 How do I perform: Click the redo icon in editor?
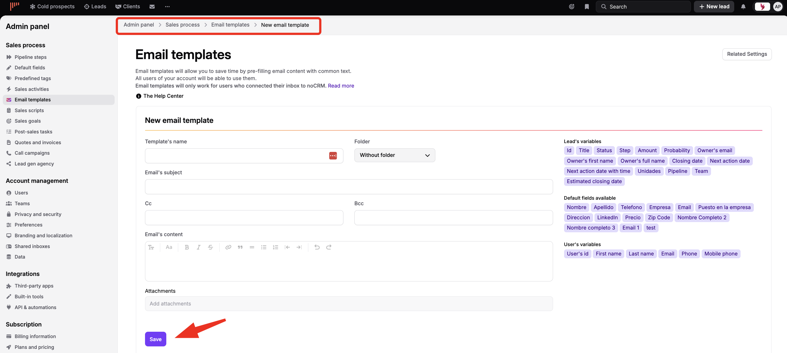tap(329, 247)
